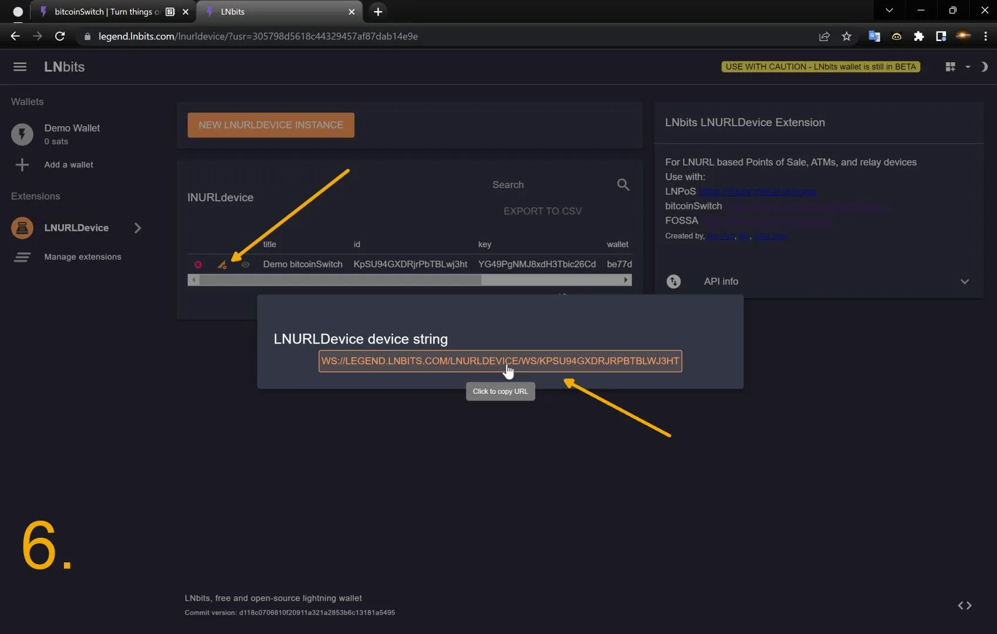Image resolution: width=997 pixels, height=634 pixels.
Task: Toggle dark mode with the moon icon
Action: click(x=984, y=67)
